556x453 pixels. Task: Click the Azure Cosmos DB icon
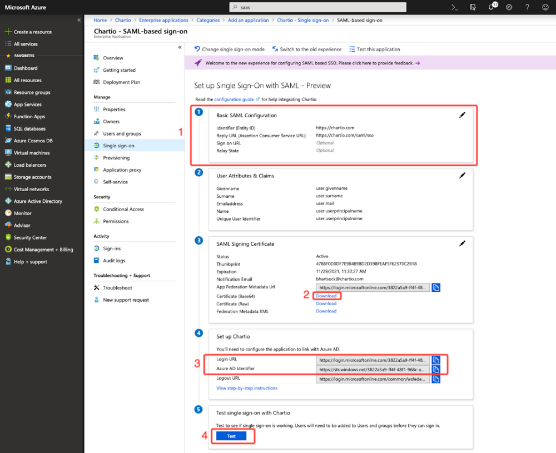(x=8, y=141)
